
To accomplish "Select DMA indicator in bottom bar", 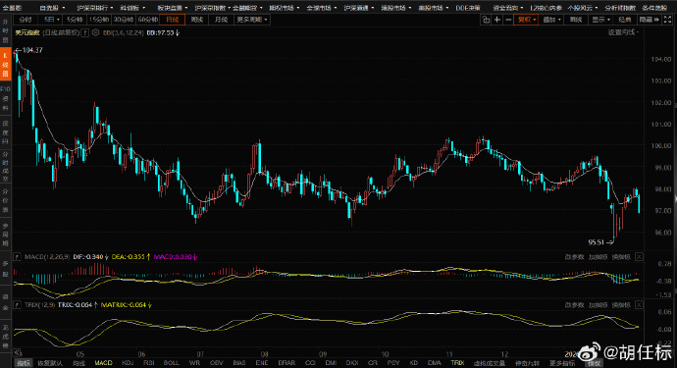I will (x=435, y=363).
